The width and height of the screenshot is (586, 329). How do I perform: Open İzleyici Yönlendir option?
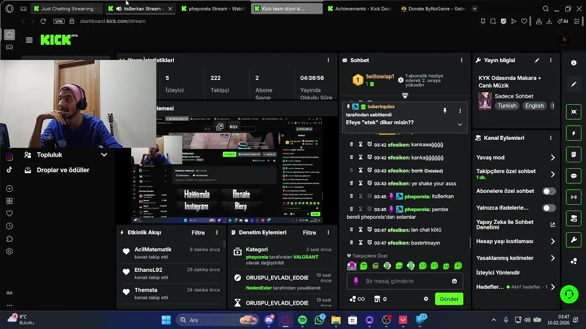tap(498, 273)
